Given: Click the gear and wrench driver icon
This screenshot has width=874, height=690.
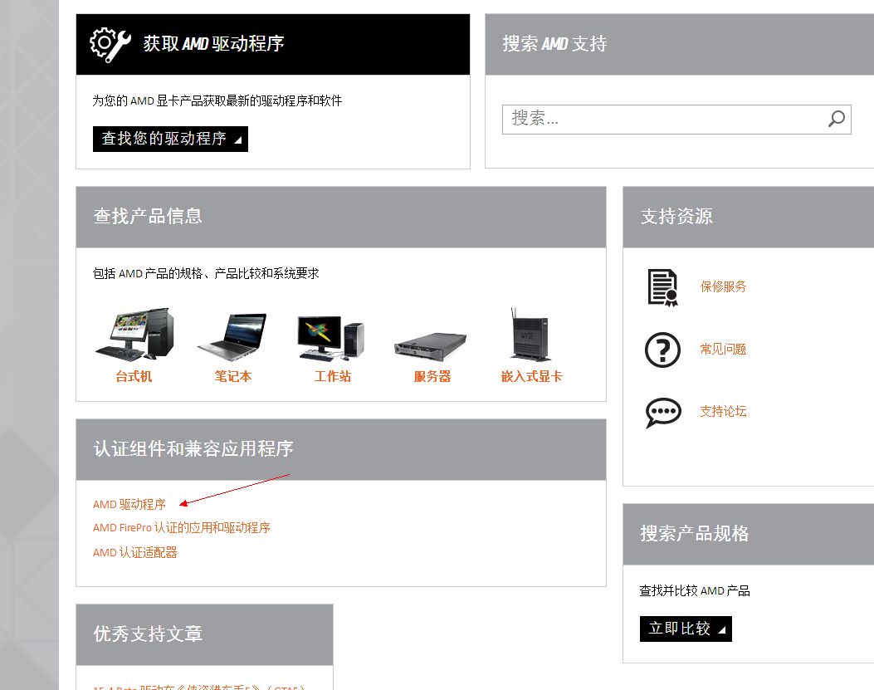Looking at the screenshot, I should pos(110,44).
